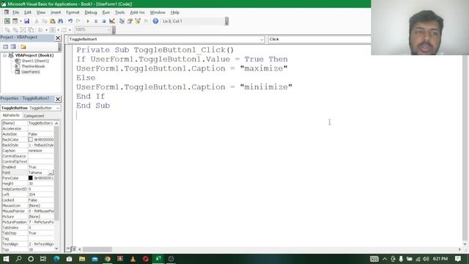
Task: Click the AutoSize property value False
Action: tap(41, 134)
